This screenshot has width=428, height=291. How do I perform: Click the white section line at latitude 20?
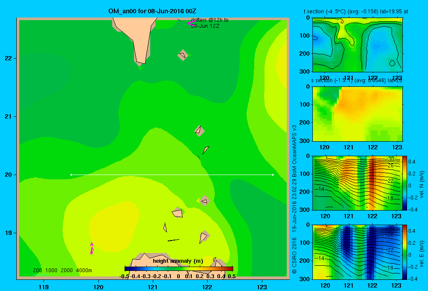pos(172,175)
